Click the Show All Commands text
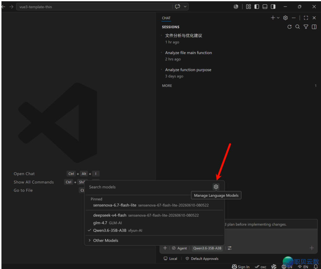This screenshot has height=269, width=321. click(x=34, y=182)
